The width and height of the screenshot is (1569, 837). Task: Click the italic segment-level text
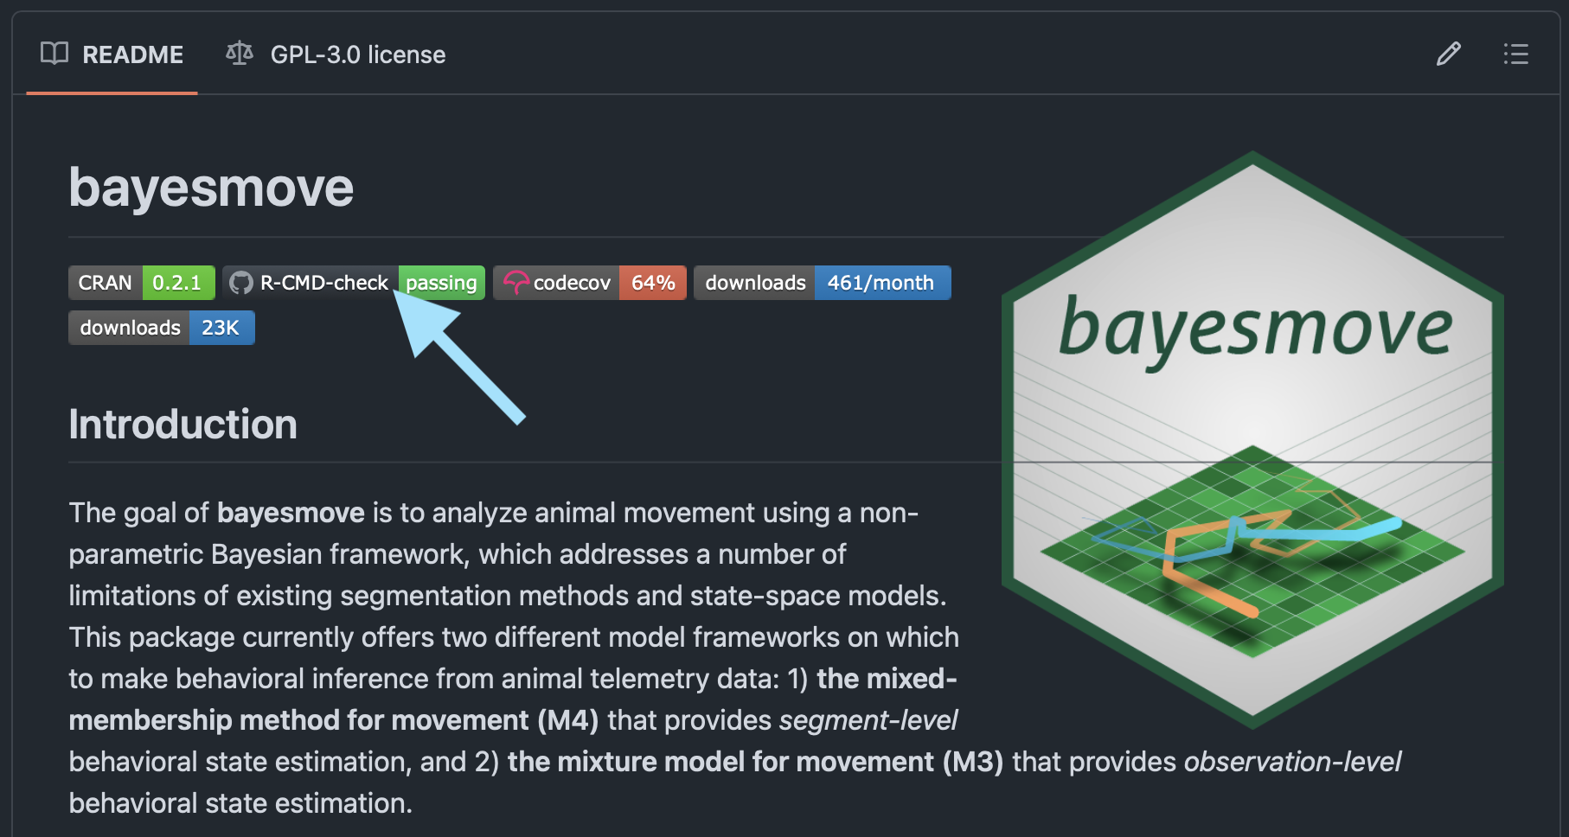868,720
